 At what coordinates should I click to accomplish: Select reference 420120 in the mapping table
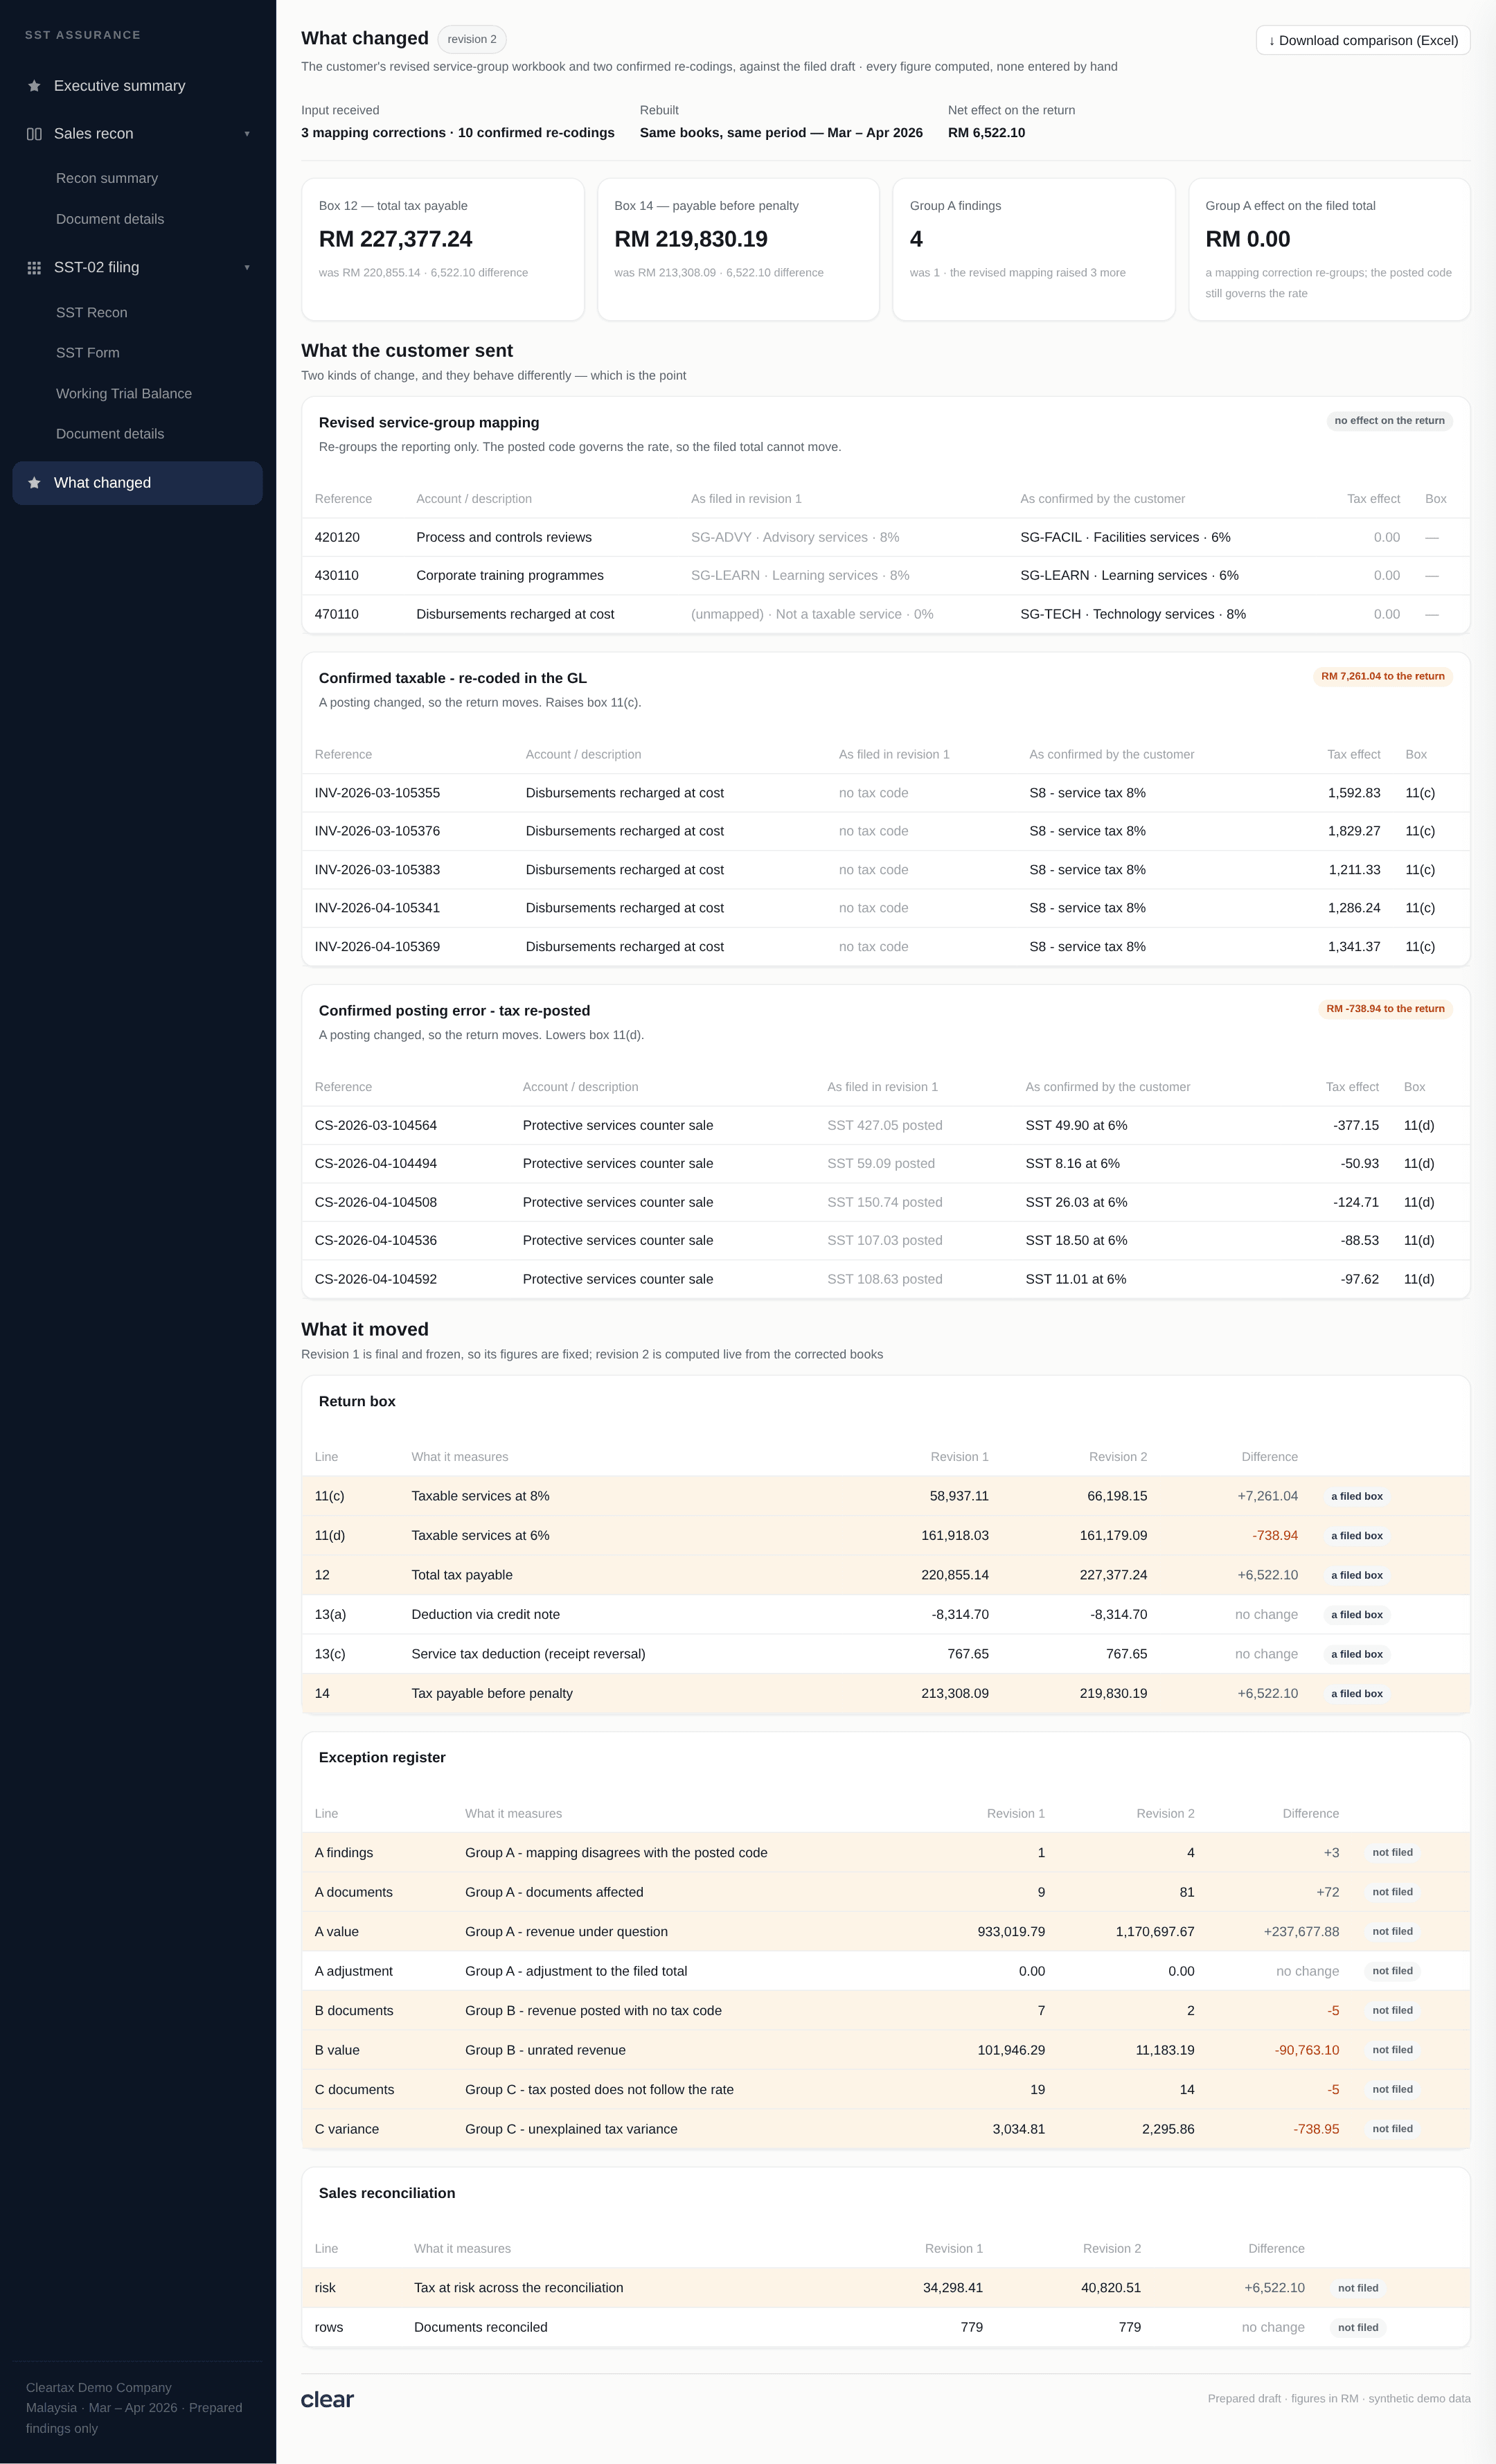[x=337, y=537]
